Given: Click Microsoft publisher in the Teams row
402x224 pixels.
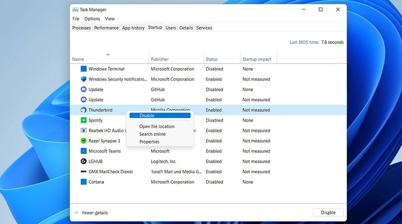Looking at the screenshot, I should [160, 151].
